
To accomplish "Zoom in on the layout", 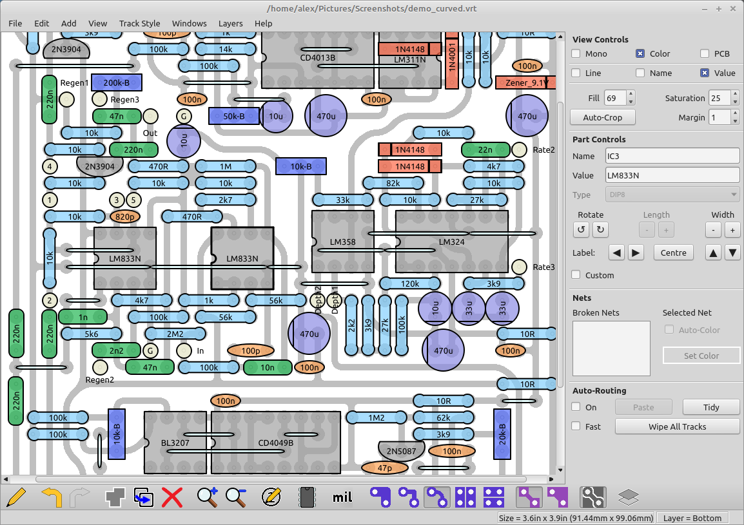I will coord(208,497).
